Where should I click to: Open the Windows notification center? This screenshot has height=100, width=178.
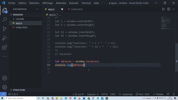175,98
